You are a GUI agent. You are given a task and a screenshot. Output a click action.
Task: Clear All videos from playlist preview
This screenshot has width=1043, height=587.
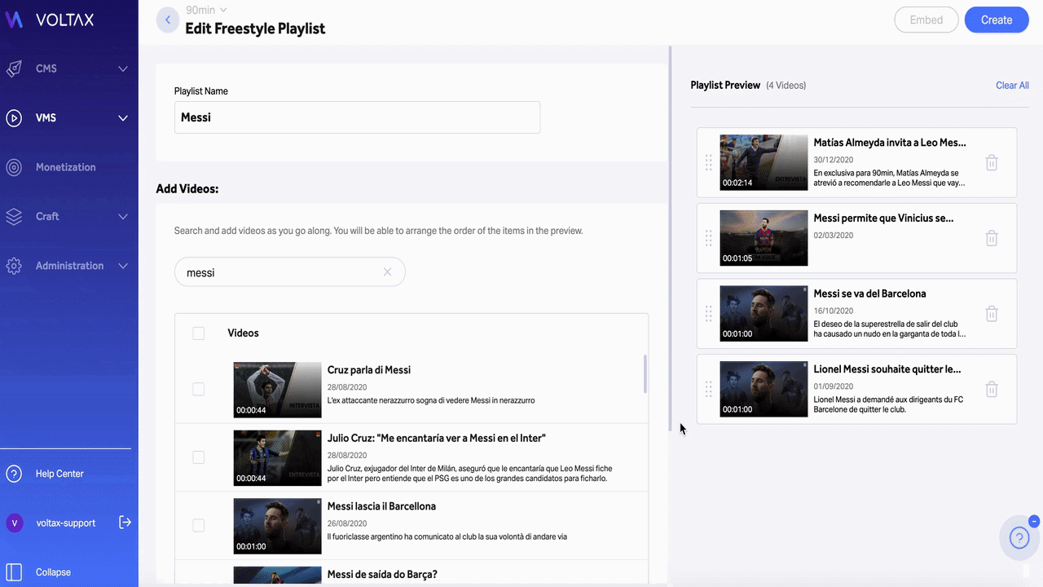[1012, 86]
